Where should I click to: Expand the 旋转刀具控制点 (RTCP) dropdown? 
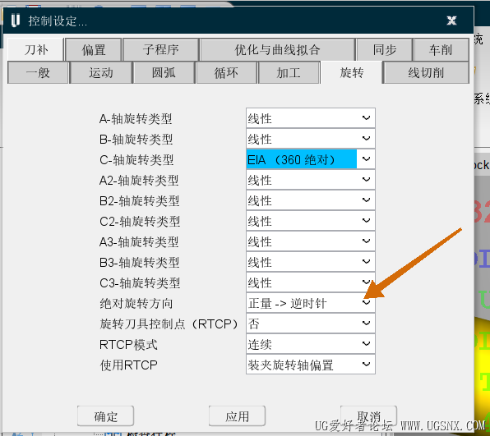point(310,324)
